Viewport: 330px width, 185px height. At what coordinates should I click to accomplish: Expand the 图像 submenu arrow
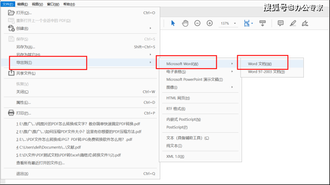(x=232, y=87)
